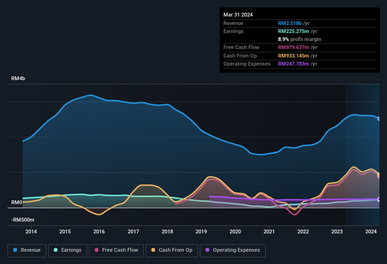Click the 8.9% profit margin text
Viewport: 387px width, 264px height.
[300, 39]
